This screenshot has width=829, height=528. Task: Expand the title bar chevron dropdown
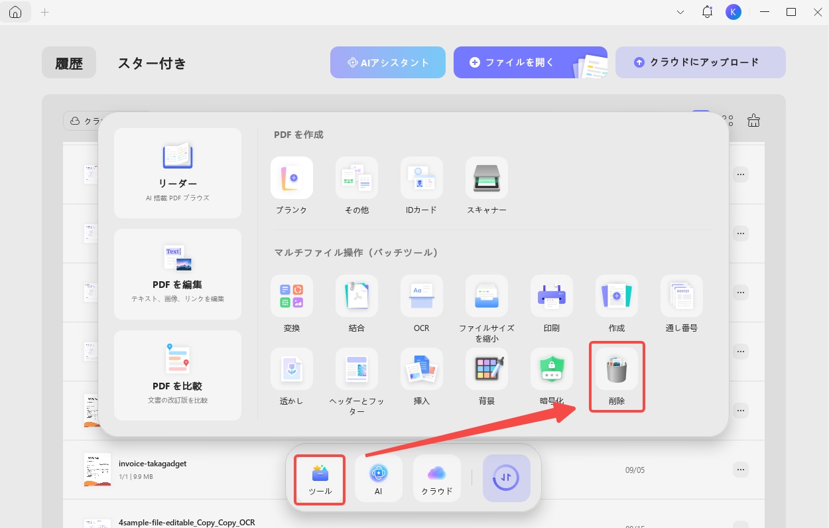click(680, 12)
